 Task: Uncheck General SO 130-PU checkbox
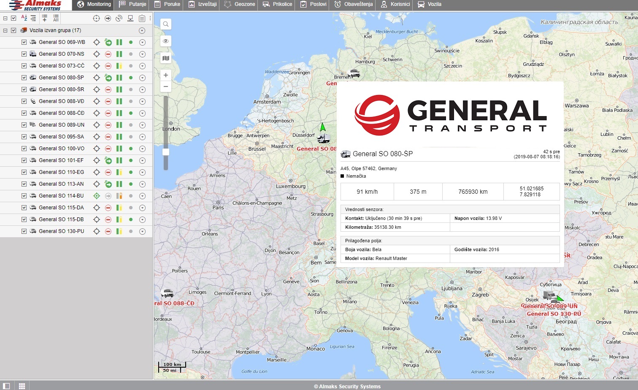tap(24, 231)
